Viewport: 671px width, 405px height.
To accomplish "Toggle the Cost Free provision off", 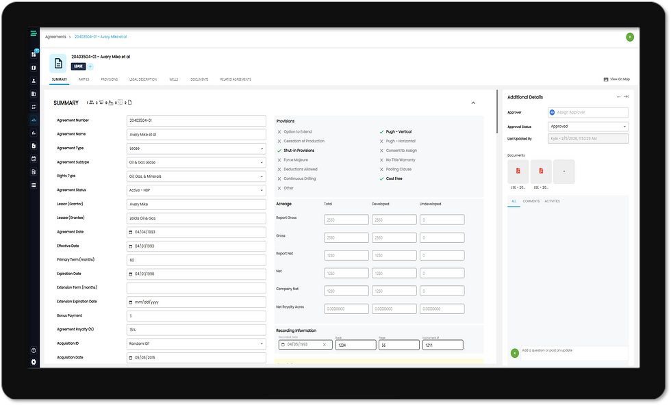I will click(381, 179).
